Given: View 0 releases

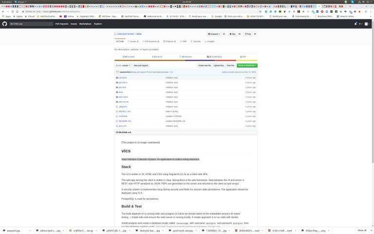Looking at the screenshot, I should point(186,57).
